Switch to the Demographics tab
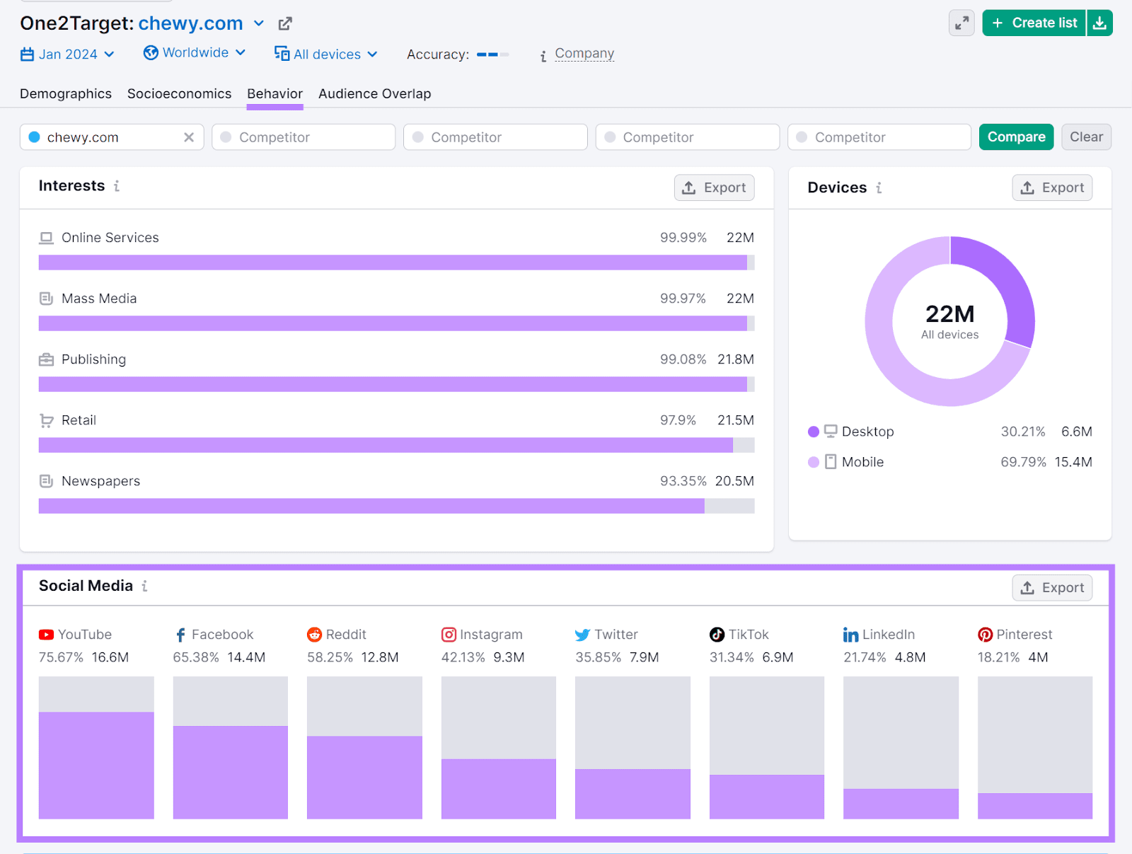The height and width of the screenshot is (854, 1132). (65, 93)
